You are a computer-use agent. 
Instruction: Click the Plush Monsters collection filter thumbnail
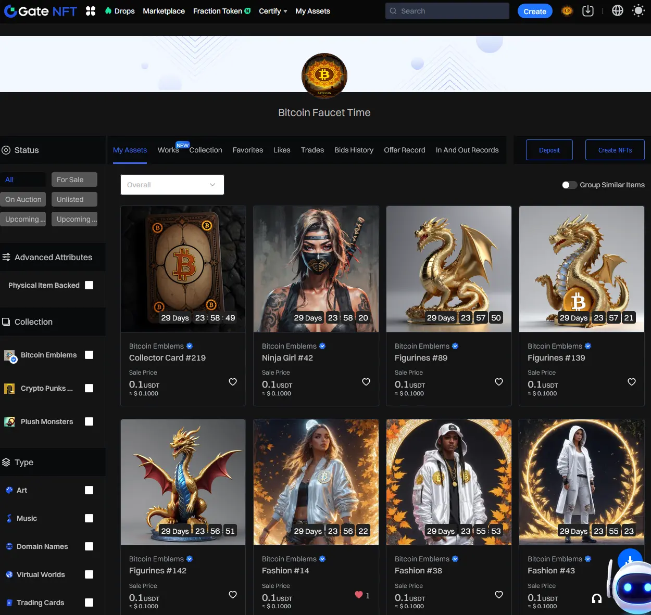(x=9, y=421)
